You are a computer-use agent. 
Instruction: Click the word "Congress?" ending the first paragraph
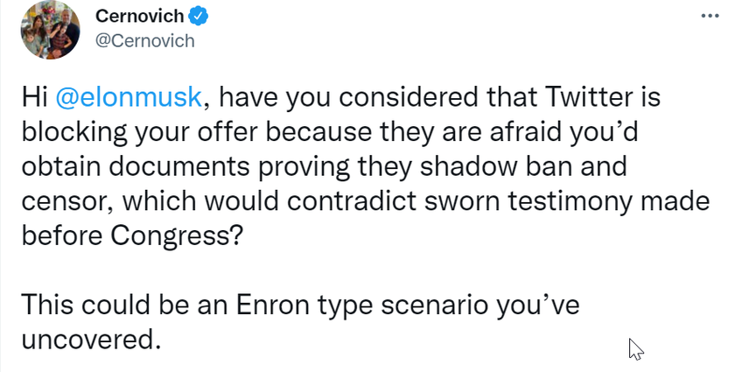pyautogui.click(x=177, y=236)
